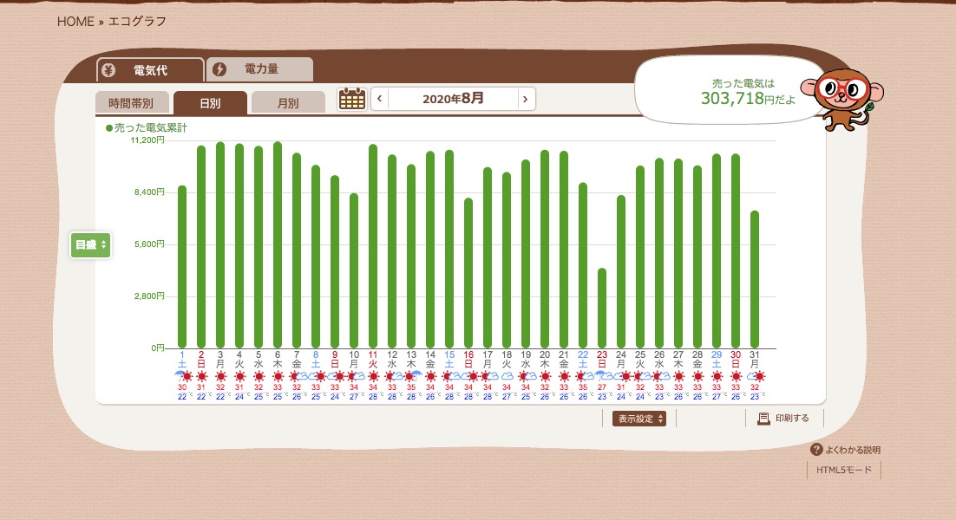956x520 pixels.
Task: Go to next month arrow
Action: point(526,99)
